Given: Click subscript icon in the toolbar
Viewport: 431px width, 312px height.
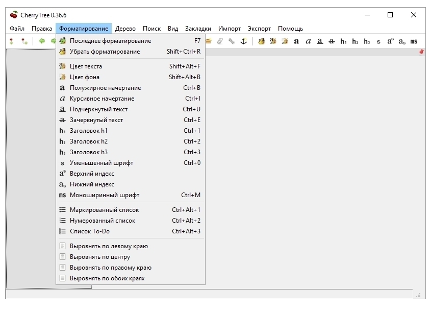Looking at the screenshot, I should tap(402, 41).
